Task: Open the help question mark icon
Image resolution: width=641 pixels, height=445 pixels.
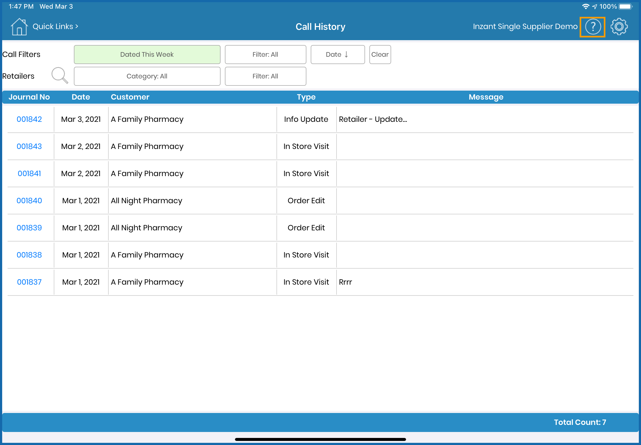Action: (x=592, y=27)
